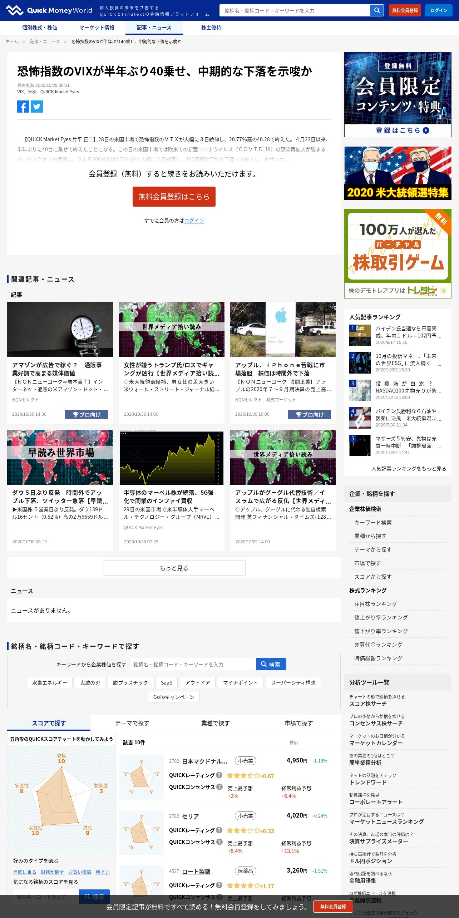The height and width of the screenshot is (918, 459).
Task: Click 無料会員登録 button in bottom banner
Action: tap(333, 907)
